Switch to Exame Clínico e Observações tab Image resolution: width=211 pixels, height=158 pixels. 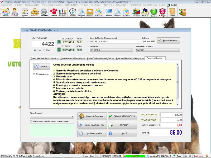click(100, 58)
